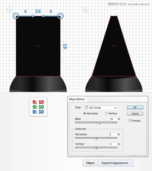Click the Bend slider handle
The height and width of the screenshot is (171, 152).
[x=99, y=124]
